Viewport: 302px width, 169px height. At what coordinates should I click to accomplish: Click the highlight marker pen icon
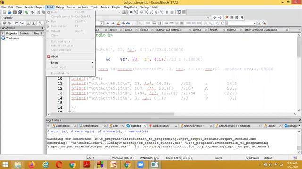point(118,23)
